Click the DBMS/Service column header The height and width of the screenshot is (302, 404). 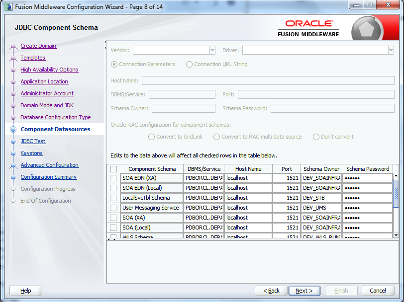tap(204, 169)
